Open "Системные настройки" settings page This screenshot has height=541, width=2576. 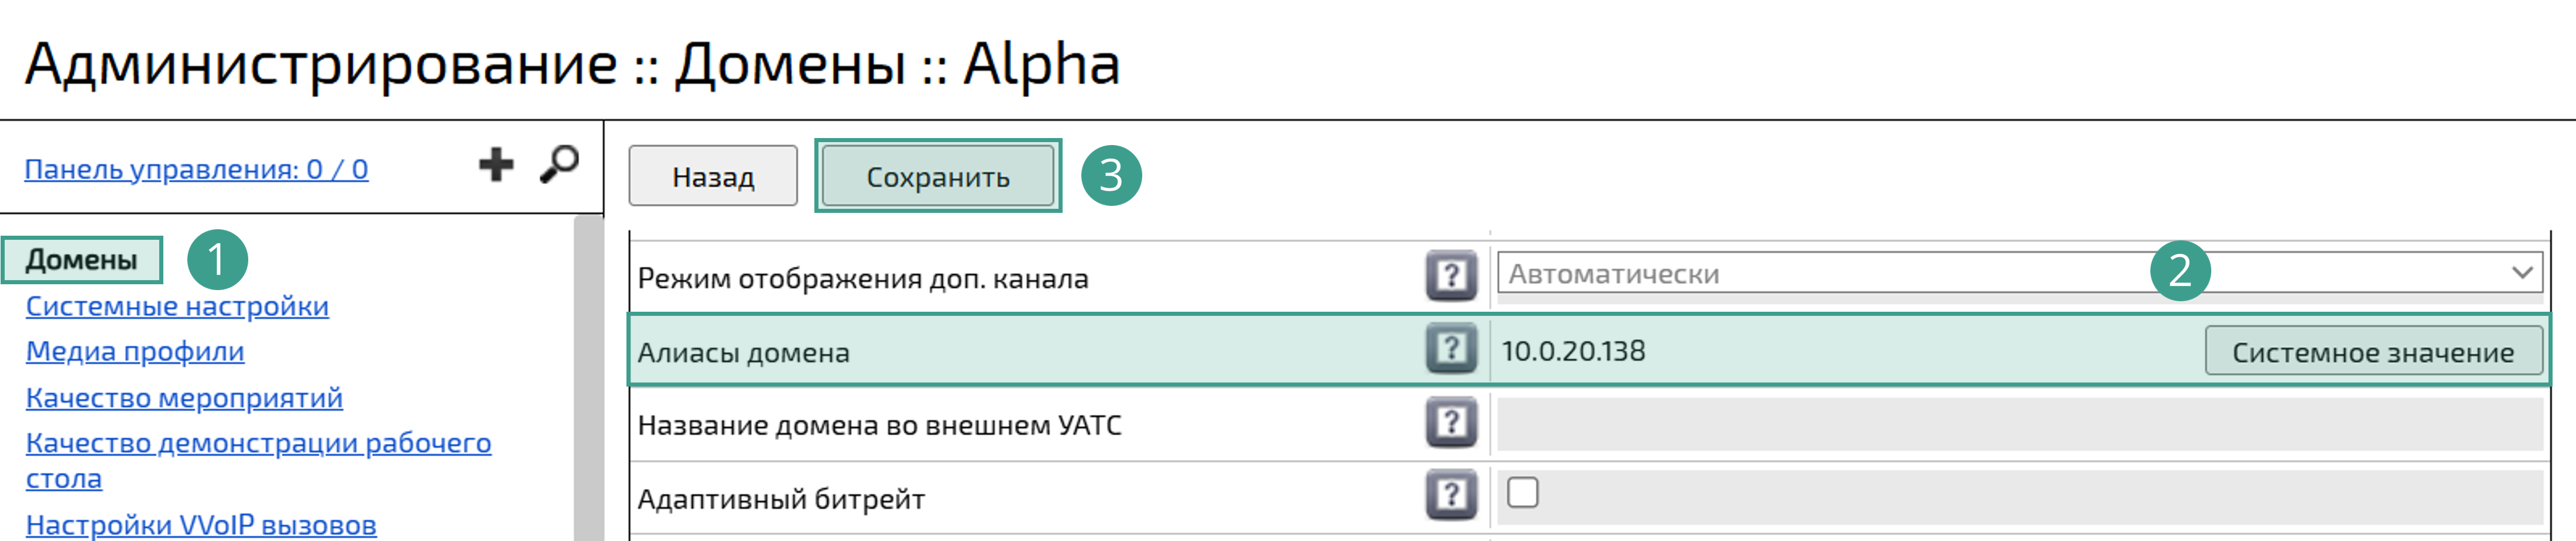coord(176,308)
